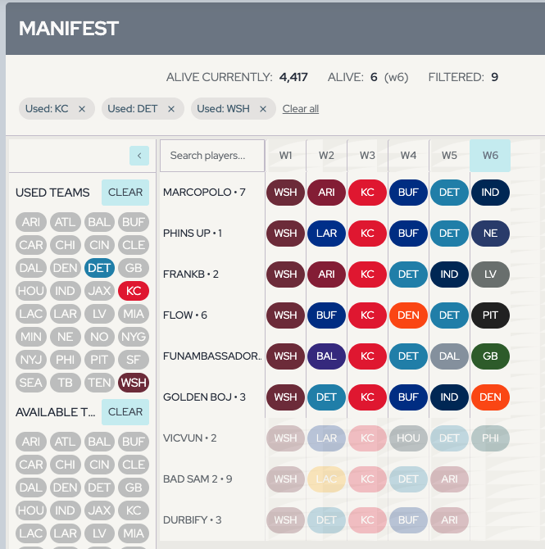Toggle BAL in Used Teams

click(99, 222)
